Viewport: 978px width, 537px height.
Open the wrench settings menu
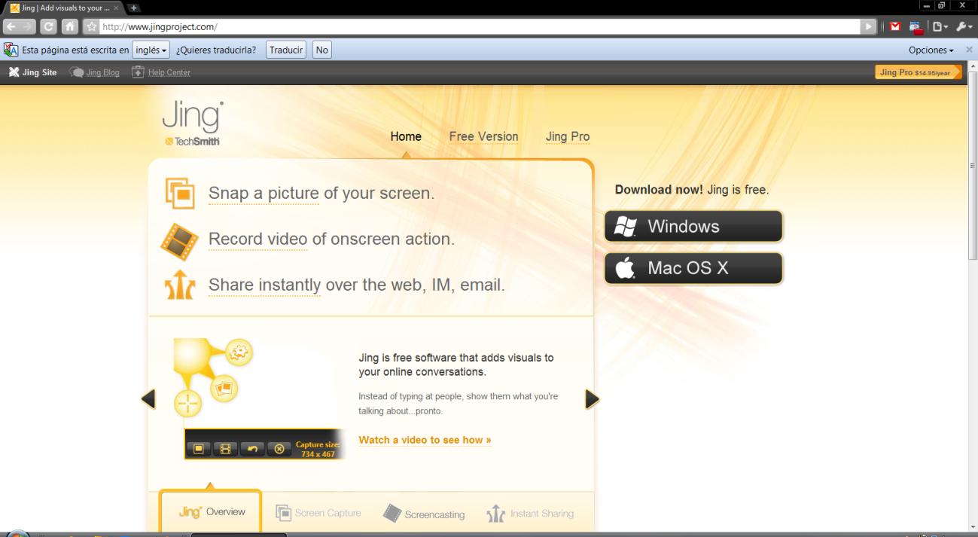coord(960,27)
